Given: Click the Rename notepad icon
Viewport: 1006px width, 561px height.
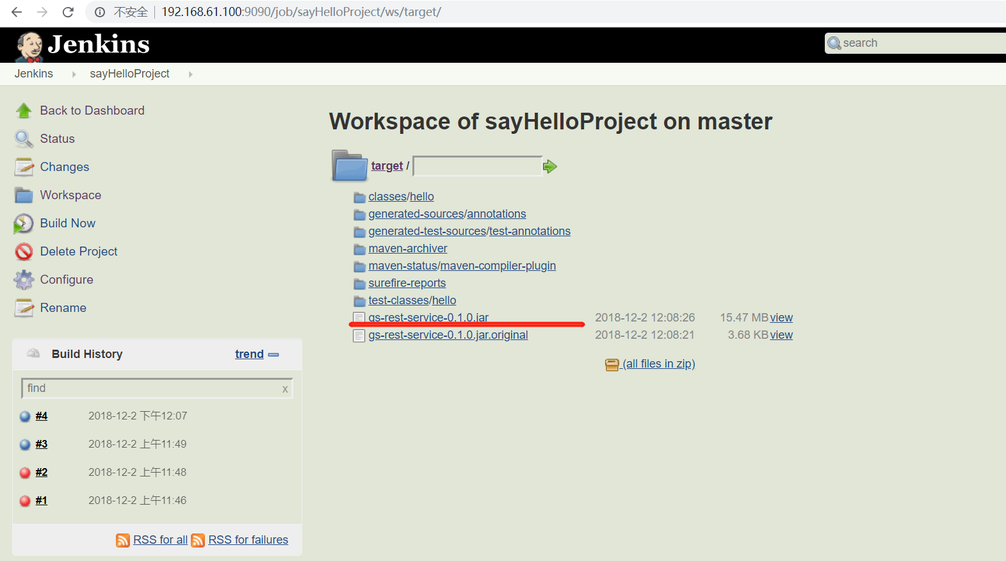Looking at the screenshot, I should (x=24, y=308).
